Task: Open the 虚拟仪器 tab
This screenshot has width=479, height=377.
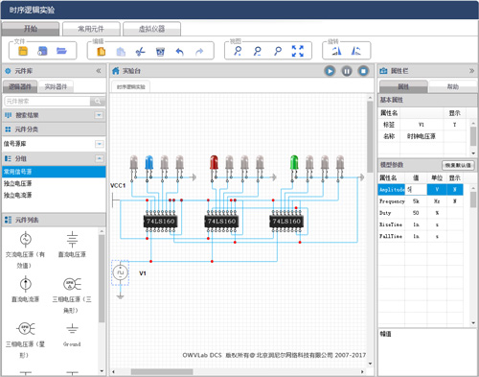Action: pos(151,29)
